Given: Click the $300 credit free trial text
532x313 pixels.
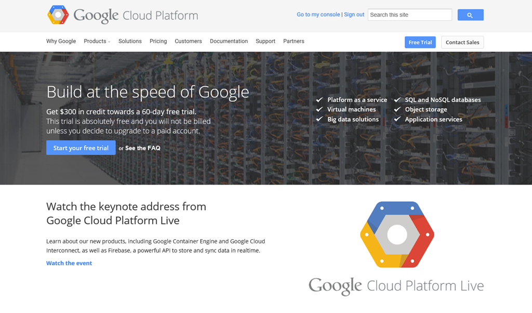Looking at the screenshot, I should coord(121,112).
